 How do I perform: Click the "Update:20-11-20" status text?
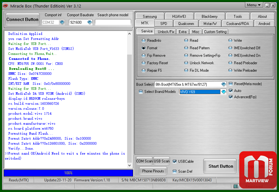pos(58,180)
